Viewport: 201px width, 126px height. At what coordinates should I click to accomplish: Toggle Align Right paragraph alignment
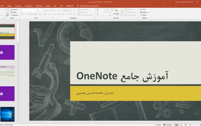(61, 14)
